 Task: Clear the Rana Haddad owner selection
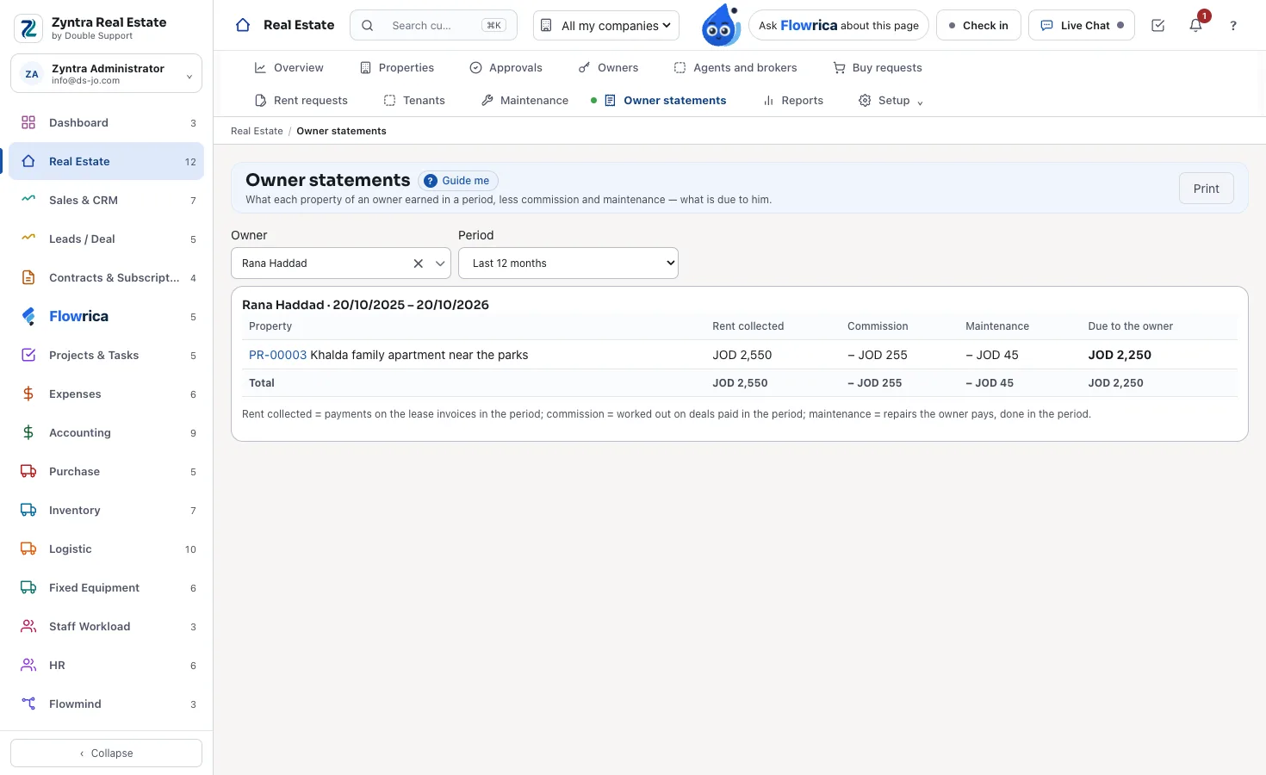coord(418,263)
